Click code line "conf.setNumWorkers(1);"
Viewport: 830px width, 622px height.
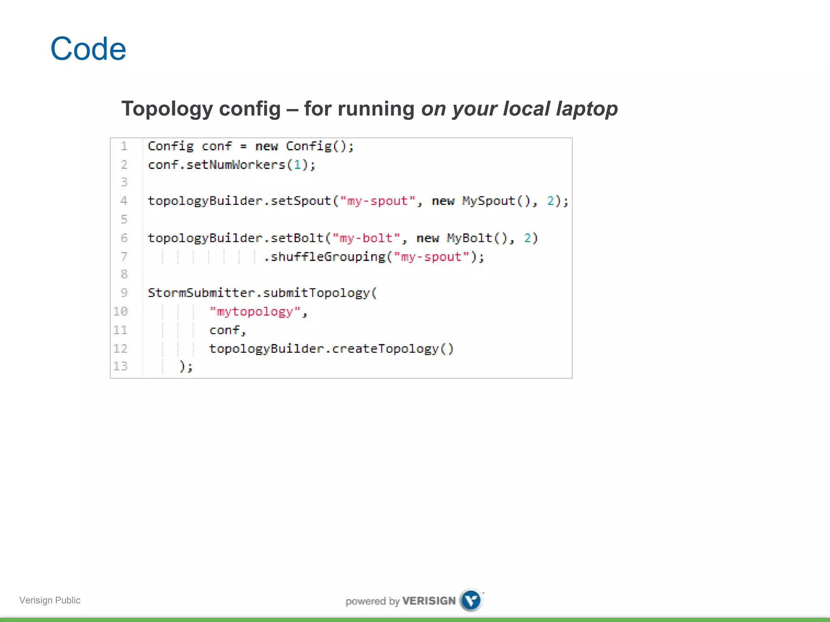[231, 165]
